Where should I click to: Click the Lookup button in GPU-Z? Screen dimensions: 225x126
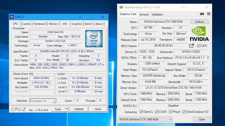click(199, 22)
